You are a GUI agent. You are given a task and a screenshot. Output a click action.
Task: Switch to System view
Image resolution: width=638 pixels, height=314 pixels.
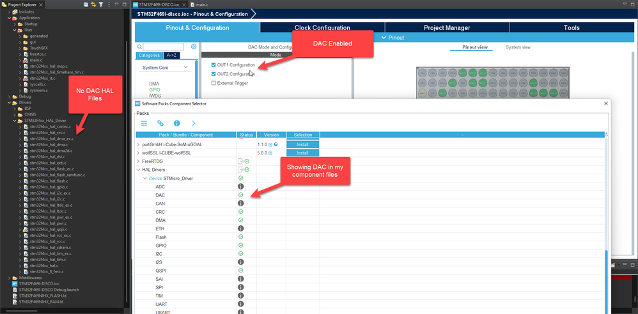518,47
